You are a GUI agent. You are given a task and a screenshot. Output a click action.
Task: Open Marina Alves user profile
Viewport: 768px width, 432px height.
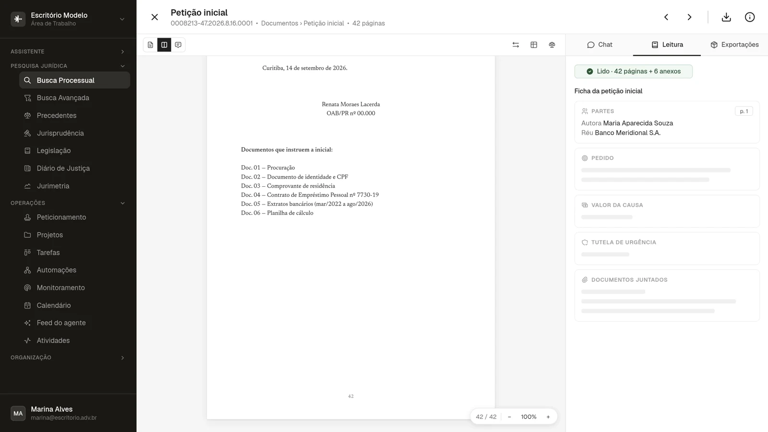[68, 413]
